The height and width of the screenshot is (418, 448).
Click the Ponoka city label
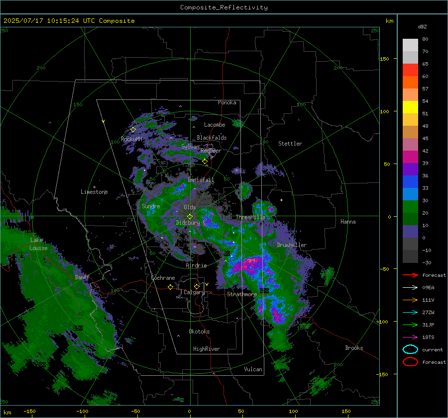(227, 102)
